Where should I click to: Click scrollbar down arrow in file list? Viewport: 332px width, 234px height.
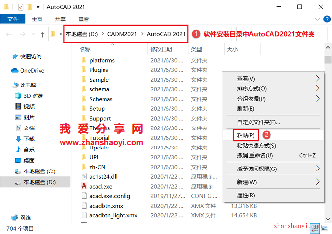[328, 219]
